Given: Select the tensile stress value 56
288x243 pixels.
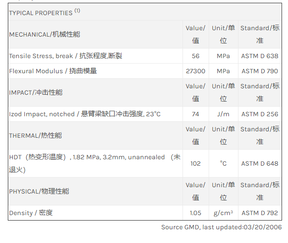Looking at the screenshot, I should (196, 56).
